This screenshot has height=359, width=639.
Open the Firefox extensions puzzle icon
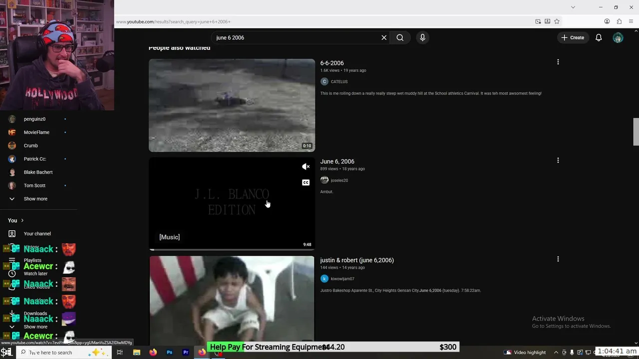619,21
